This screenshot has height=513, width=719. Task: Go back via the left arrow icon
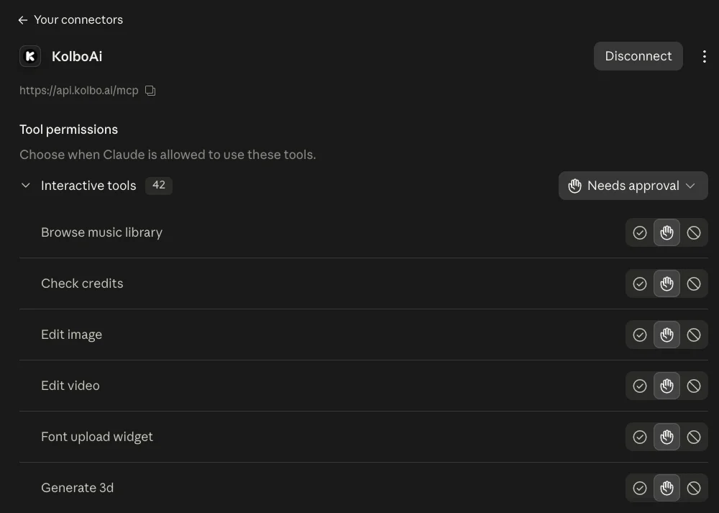tap(23, 20)
